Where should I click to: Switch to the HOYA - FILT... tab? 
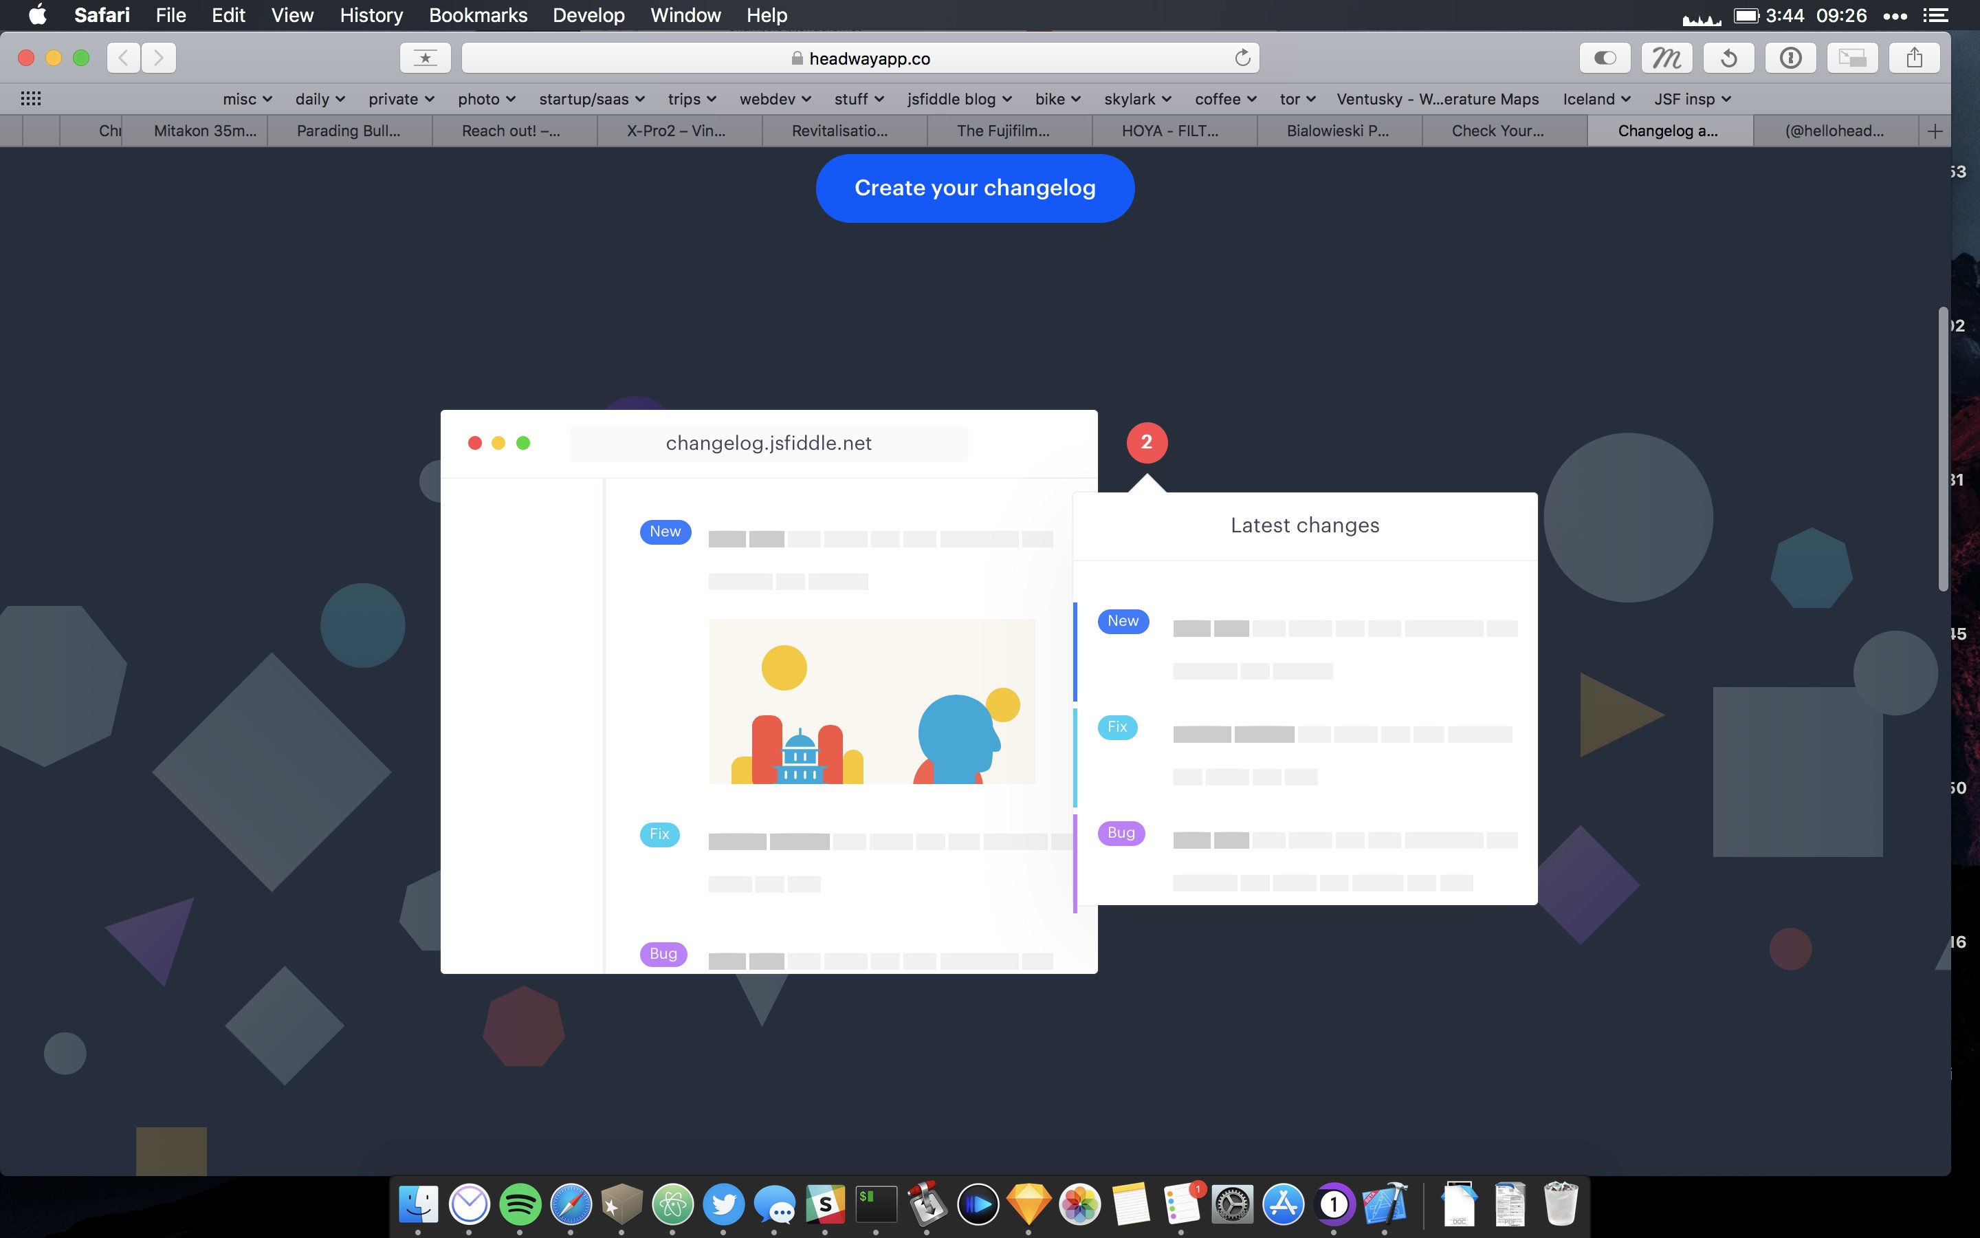point(1170,131)
